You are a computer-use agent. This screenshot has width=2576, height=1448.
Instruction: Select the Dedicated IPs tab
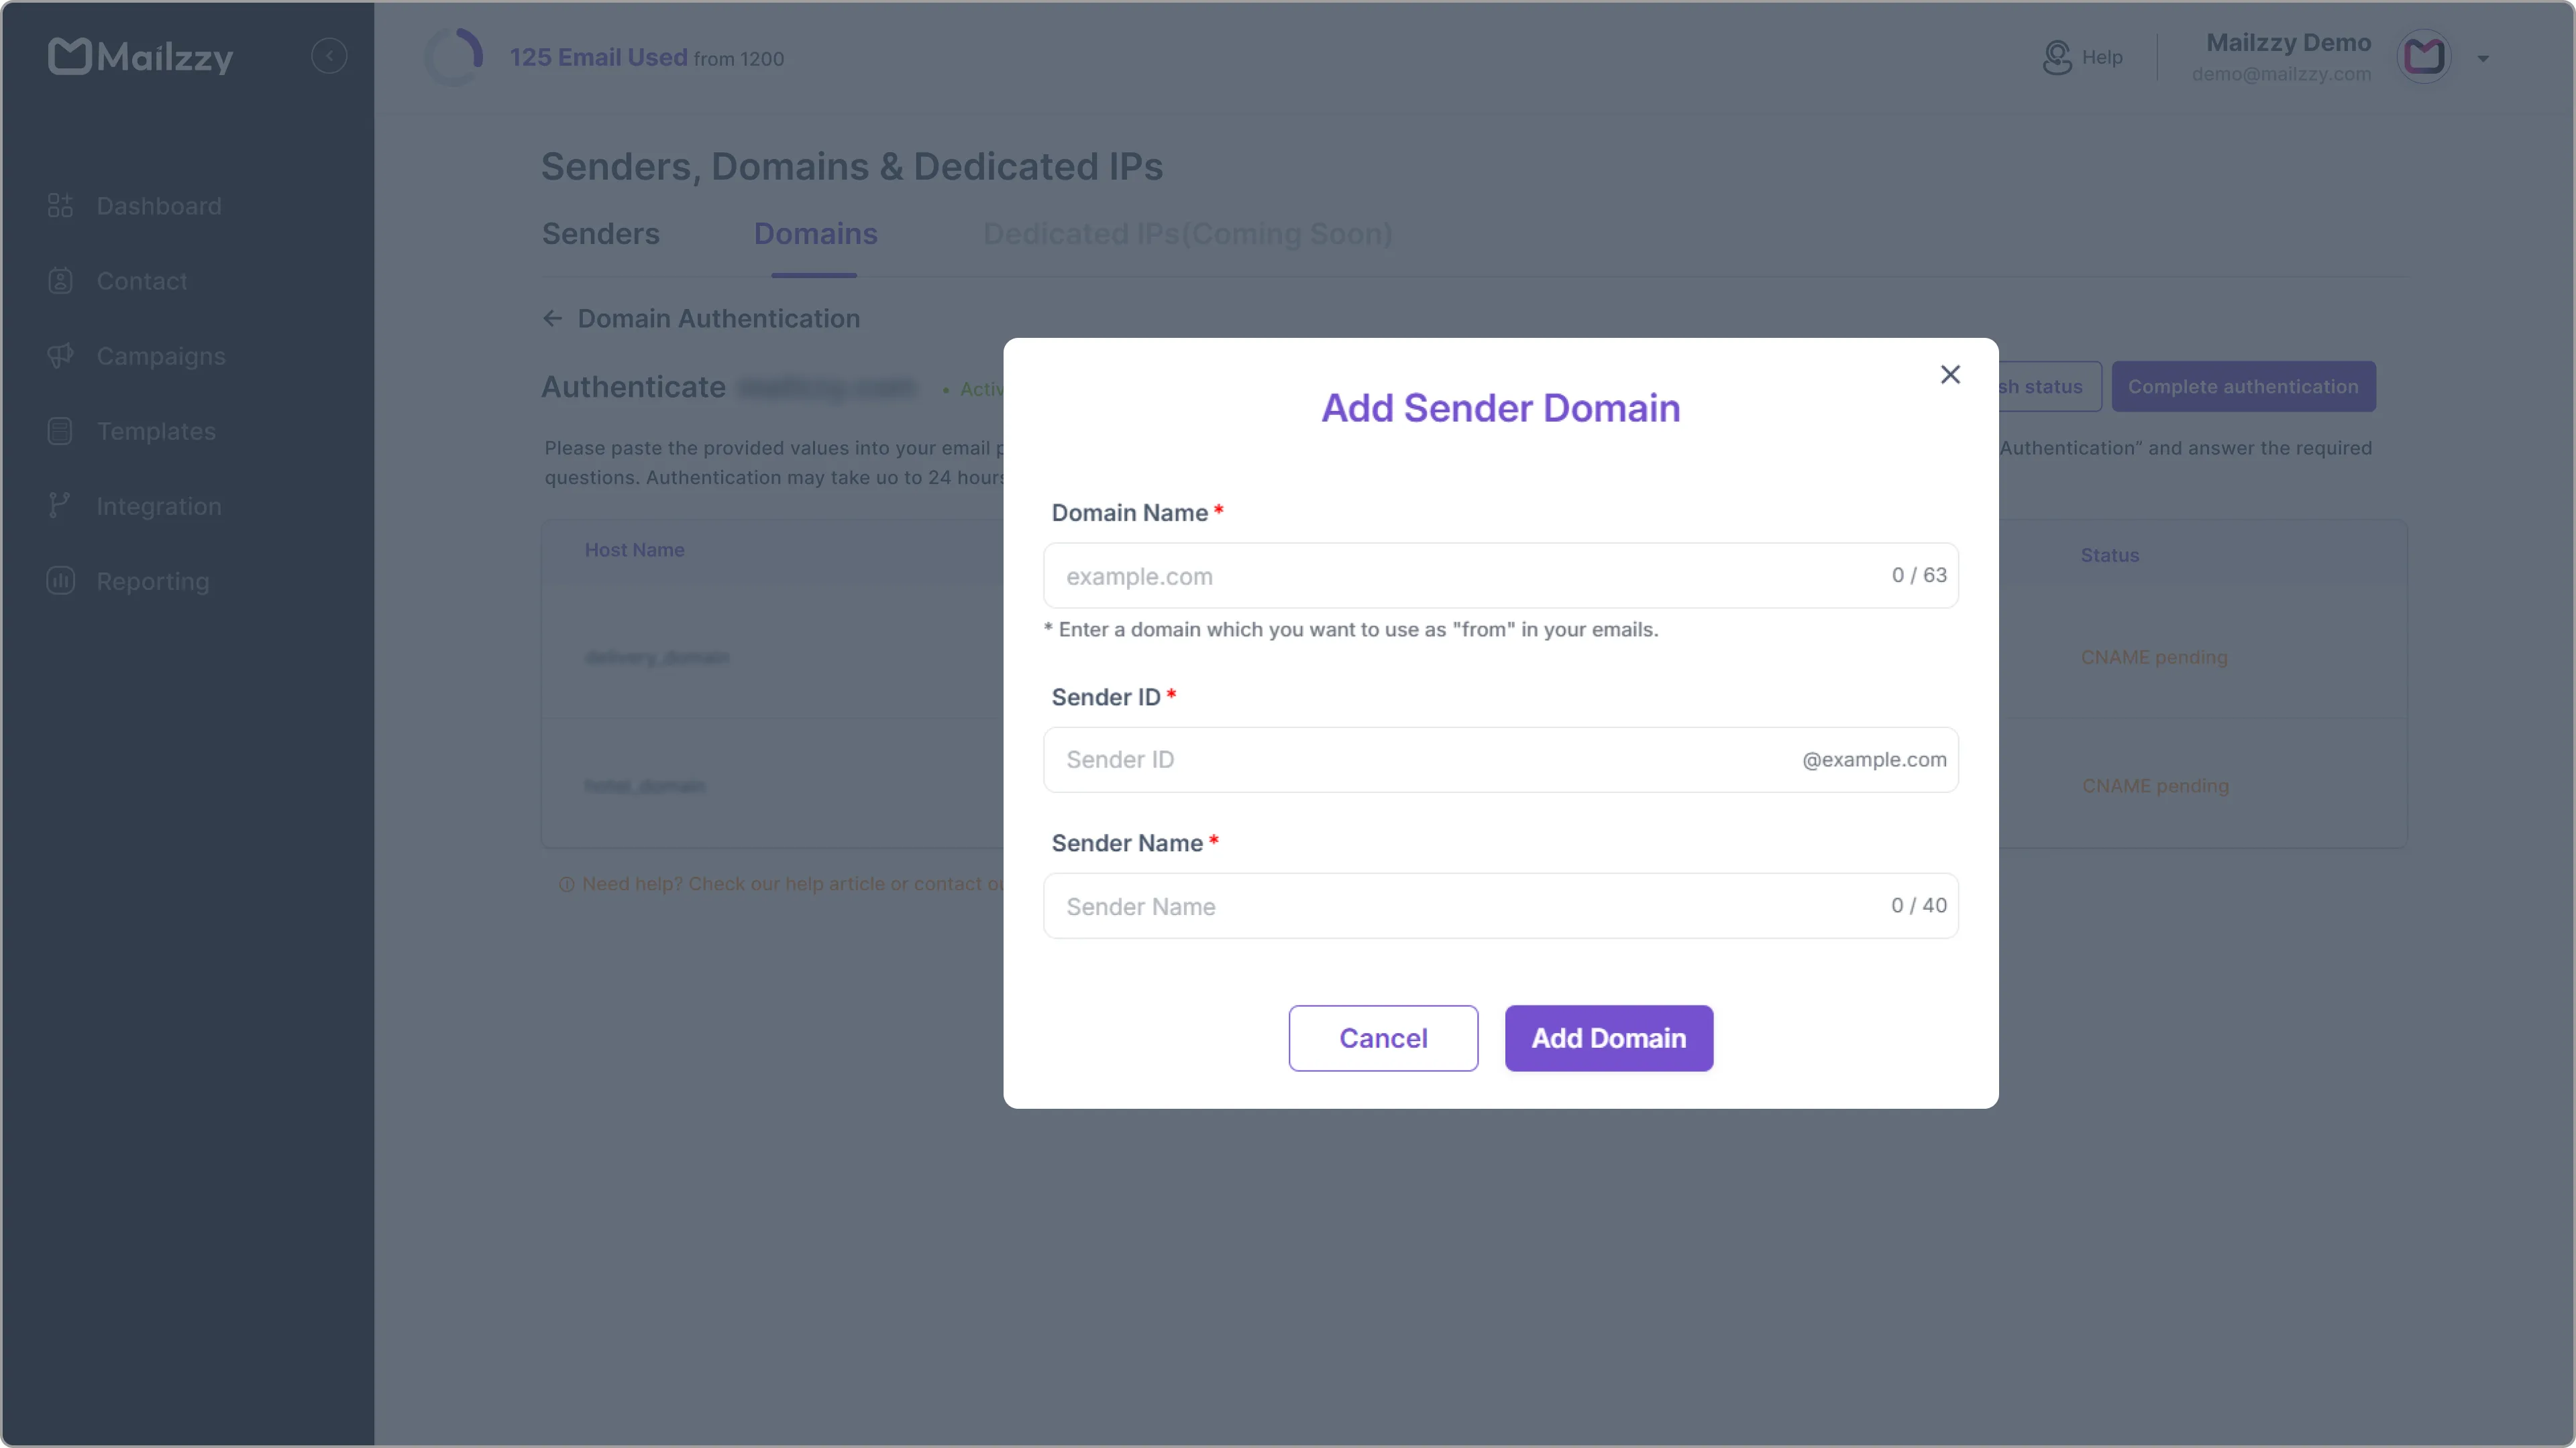pyautogui.click(x=1186, y=234)
